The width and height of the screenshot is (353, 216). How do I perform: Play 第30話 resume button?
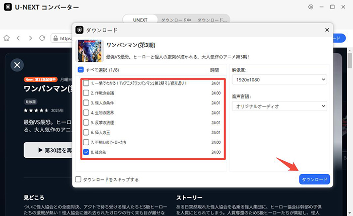[x=48, y=150]
